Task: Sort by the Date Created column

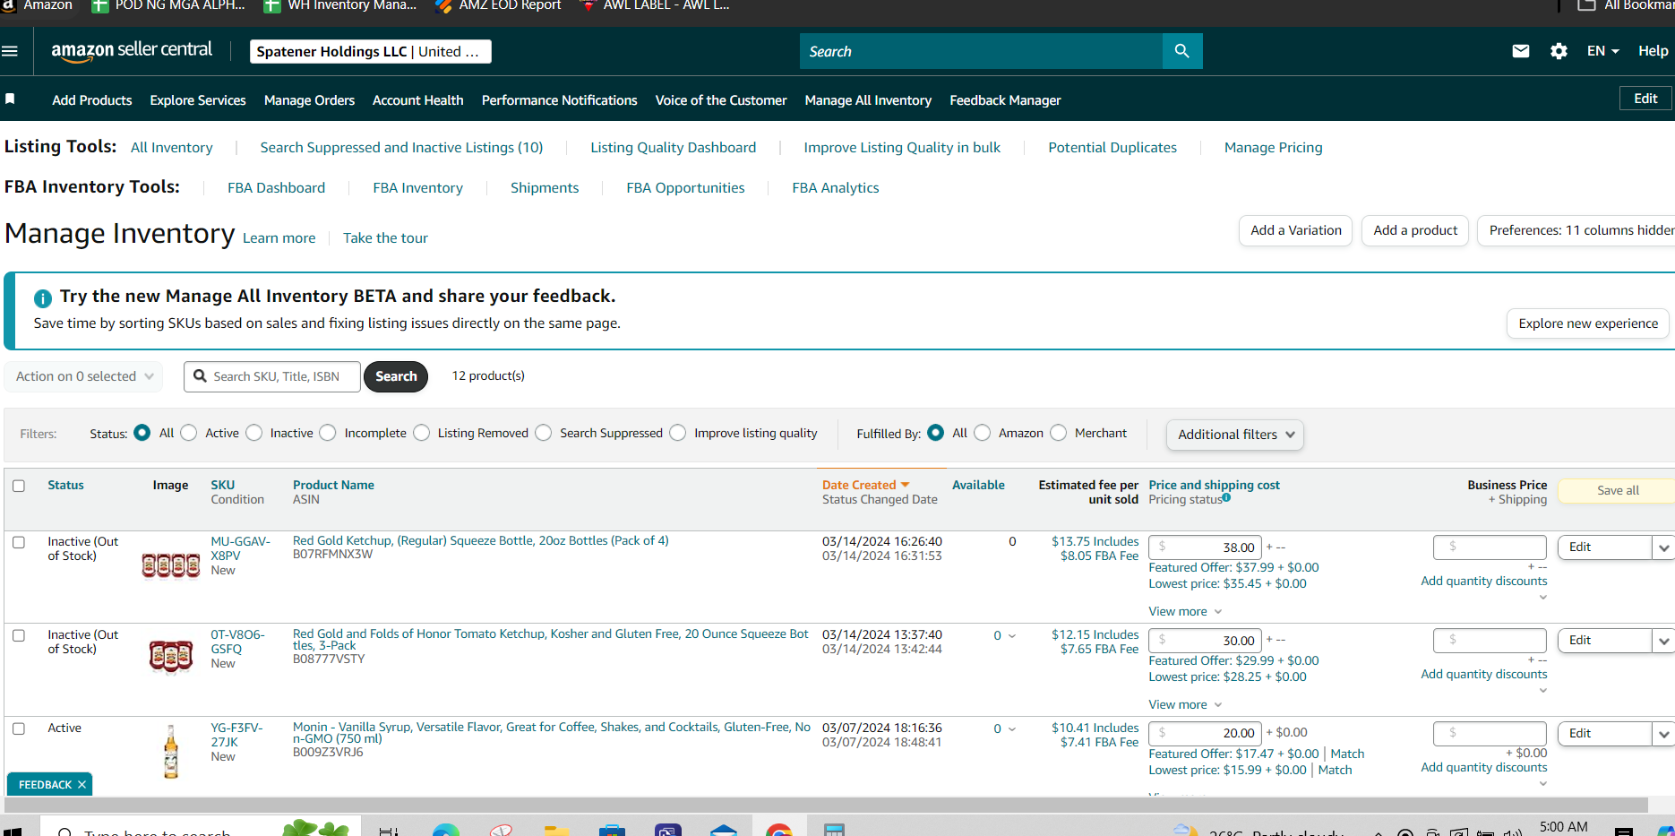Action: (x=865, y=485)
